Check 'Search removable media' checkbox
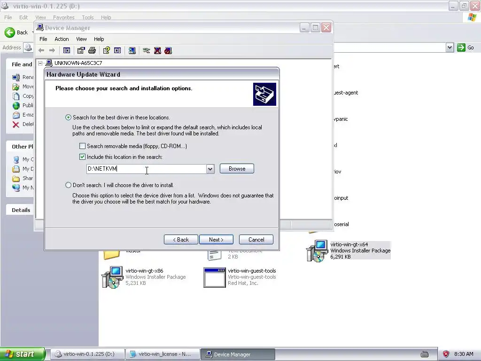 tap(82, 146)
